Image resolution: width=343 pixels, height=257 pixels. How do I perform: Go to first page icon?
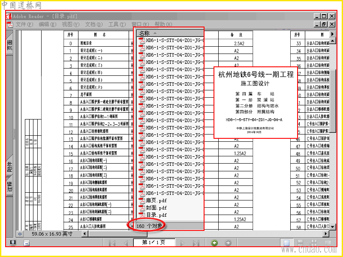pyautogui.click(x=112, y=243)
